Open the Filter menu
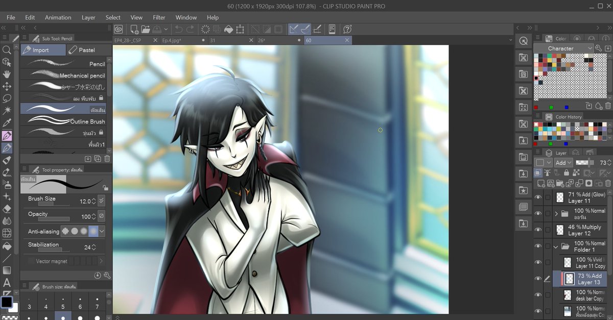Screen dimensions: 613x320 tap(159, 17)
